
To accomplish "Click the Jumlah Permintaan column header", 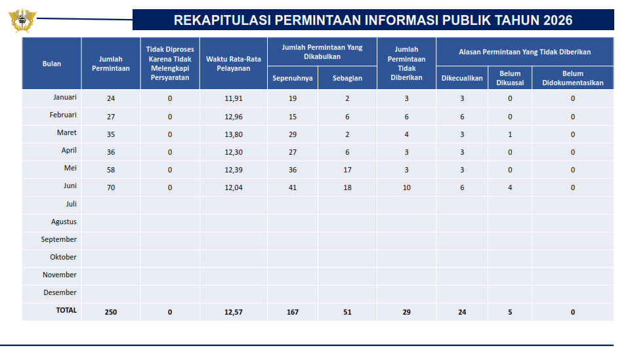I will [111, 64].
